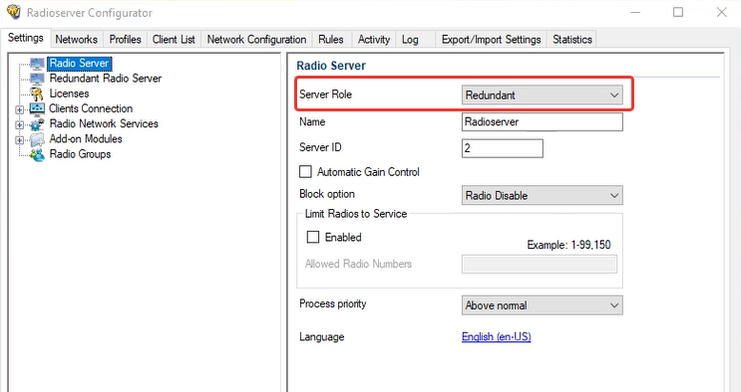Click the English (en-US) language link

tap(497, 337)
